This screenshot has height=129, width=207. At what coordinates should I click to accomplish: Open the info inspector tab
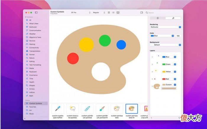(158, 18)
